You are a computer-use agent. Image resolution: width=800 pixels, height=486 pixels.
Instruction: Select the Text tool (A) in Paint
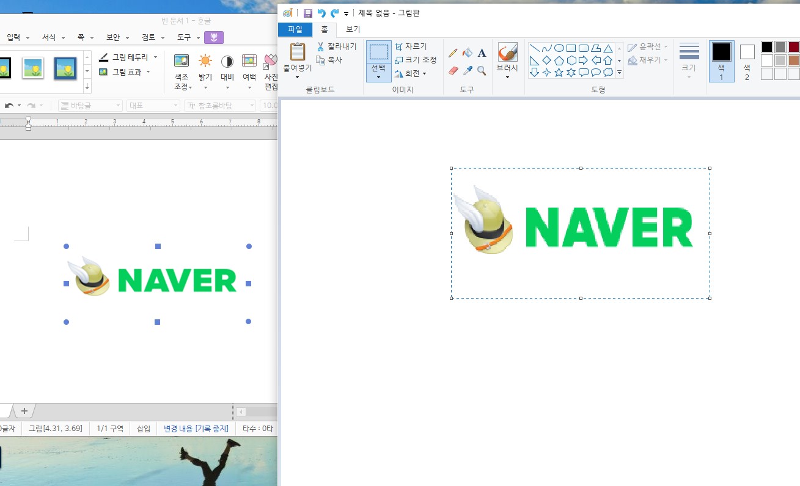click(x=482, y=53)
